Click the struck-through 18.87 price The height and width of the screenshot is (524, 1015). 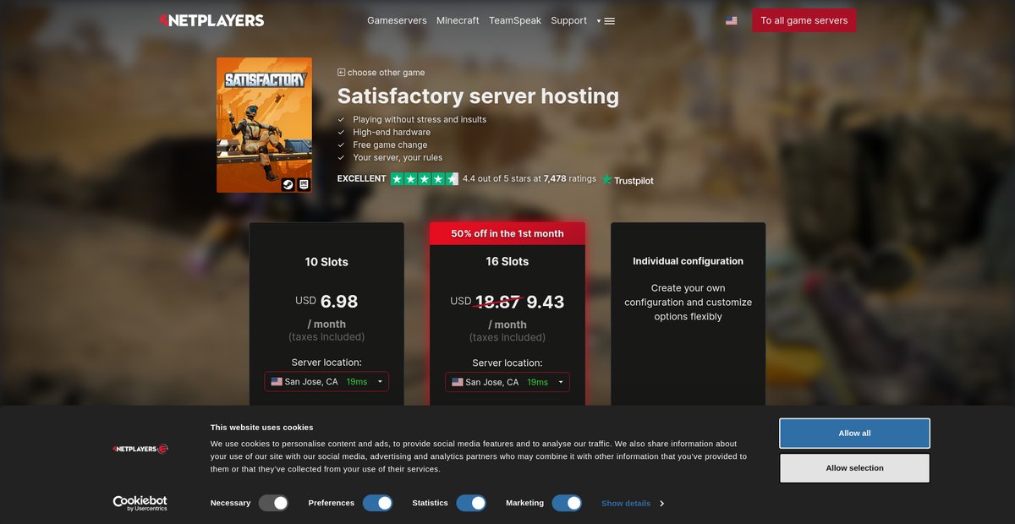pyautogui.click(x=497, y=302)
